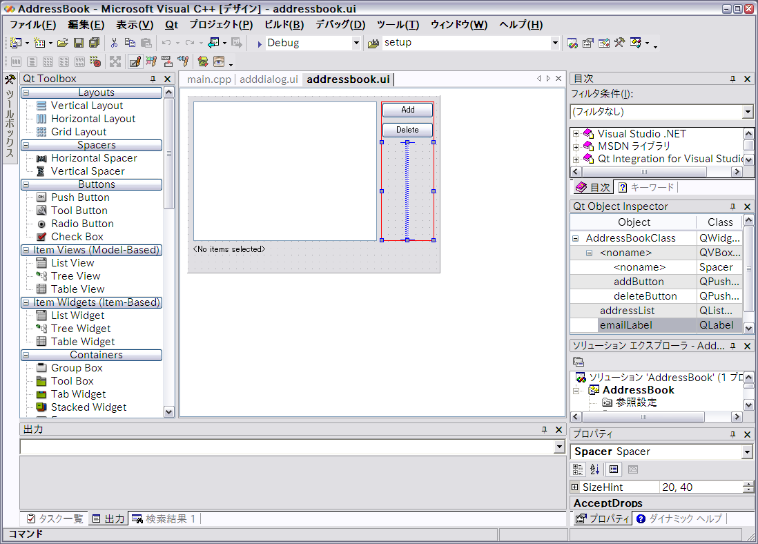Viewport: 758px width, 544px height.
Task: Click the Solution Explorer panel toolbar icon
Action: coord(579,362)
